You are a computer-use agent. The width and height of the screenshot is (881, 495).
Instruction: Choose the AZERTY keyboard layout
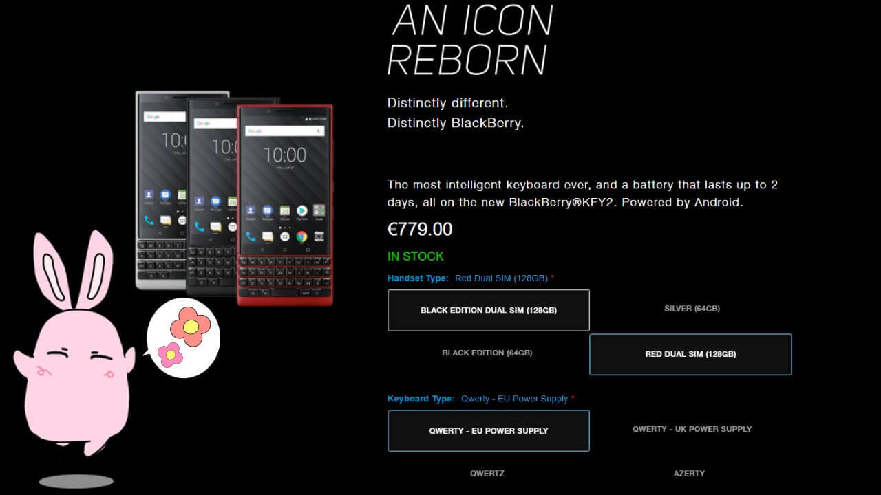689,474
